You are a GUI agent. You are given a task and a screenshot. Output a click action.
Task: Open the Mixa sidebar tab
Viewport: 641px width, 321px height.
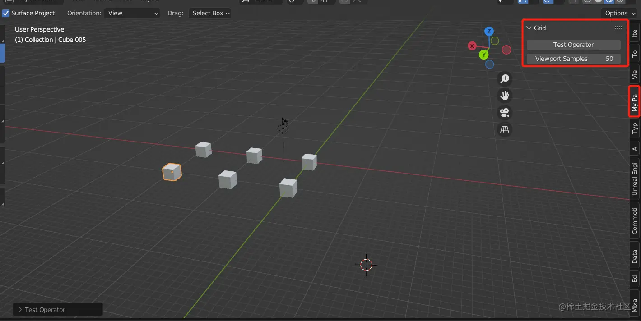[x=635, y=305]
